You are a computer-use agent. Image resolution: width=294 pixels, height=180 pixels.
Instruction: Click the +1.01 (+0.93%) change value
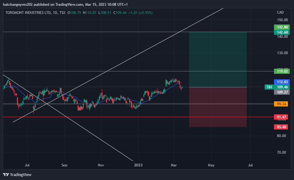pyautogui.click(x=140, y=13)
